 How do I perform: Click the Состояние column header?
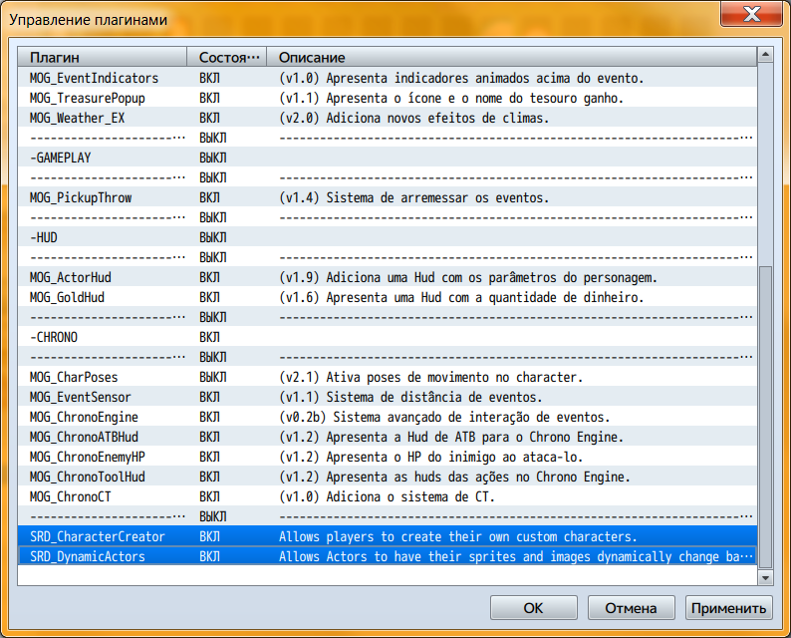(x=228, y=57)
